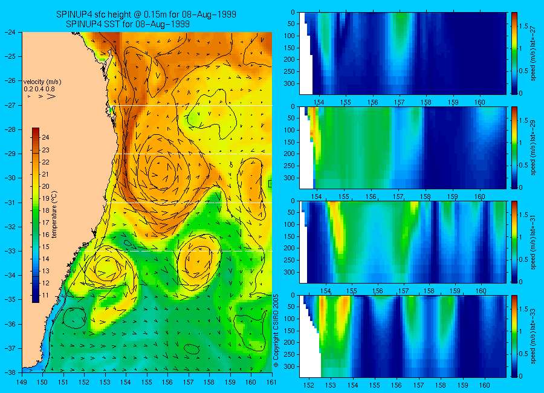Click the 24 tick on the temperature scale
This screenshot has height=393, width=544.
(45, 137)
